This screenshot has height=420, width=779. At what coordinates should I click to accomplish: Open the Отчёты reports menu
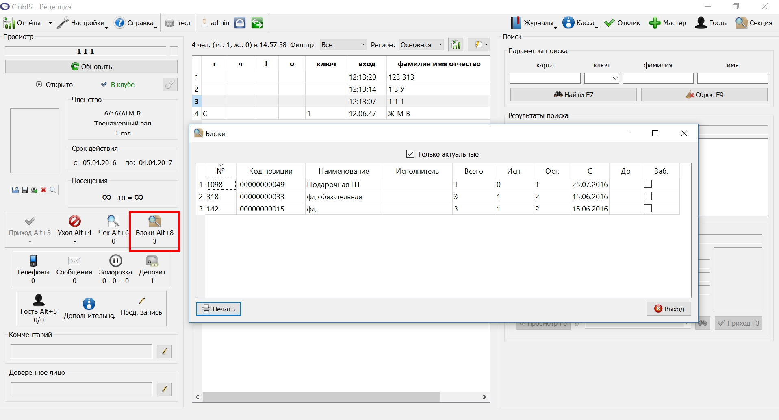pyautogui.click(x=22, y=23)
